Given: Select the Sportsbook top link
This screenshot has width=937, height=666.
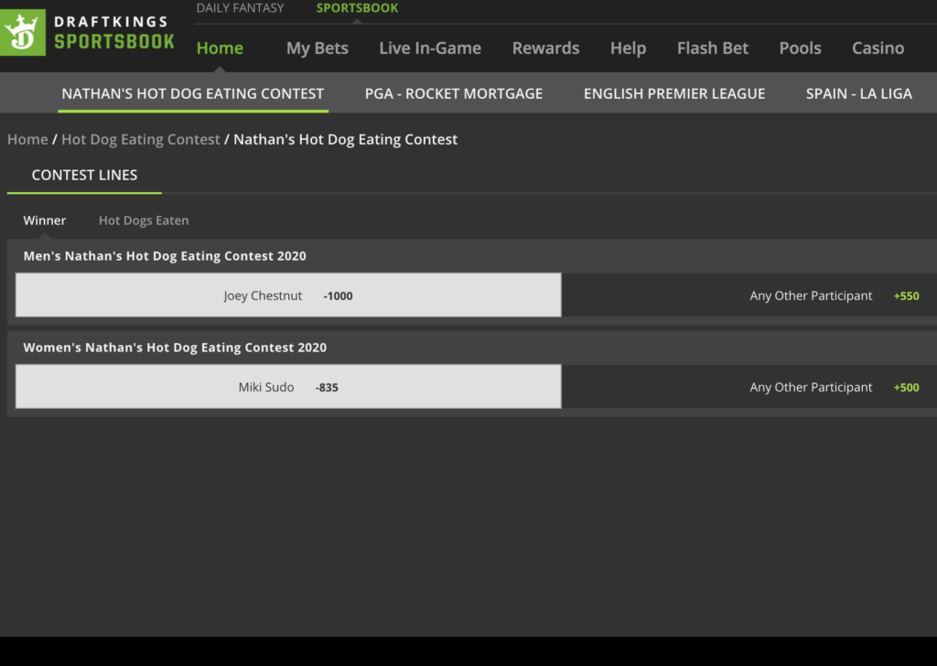Looking at the screenshot, I should click(357, 8).
